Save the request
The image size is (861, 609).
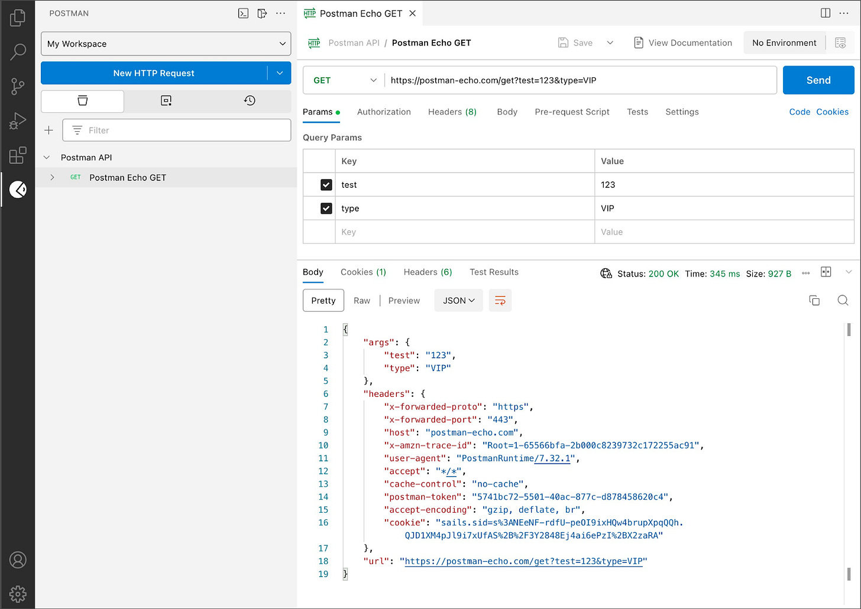click(575, 43)
